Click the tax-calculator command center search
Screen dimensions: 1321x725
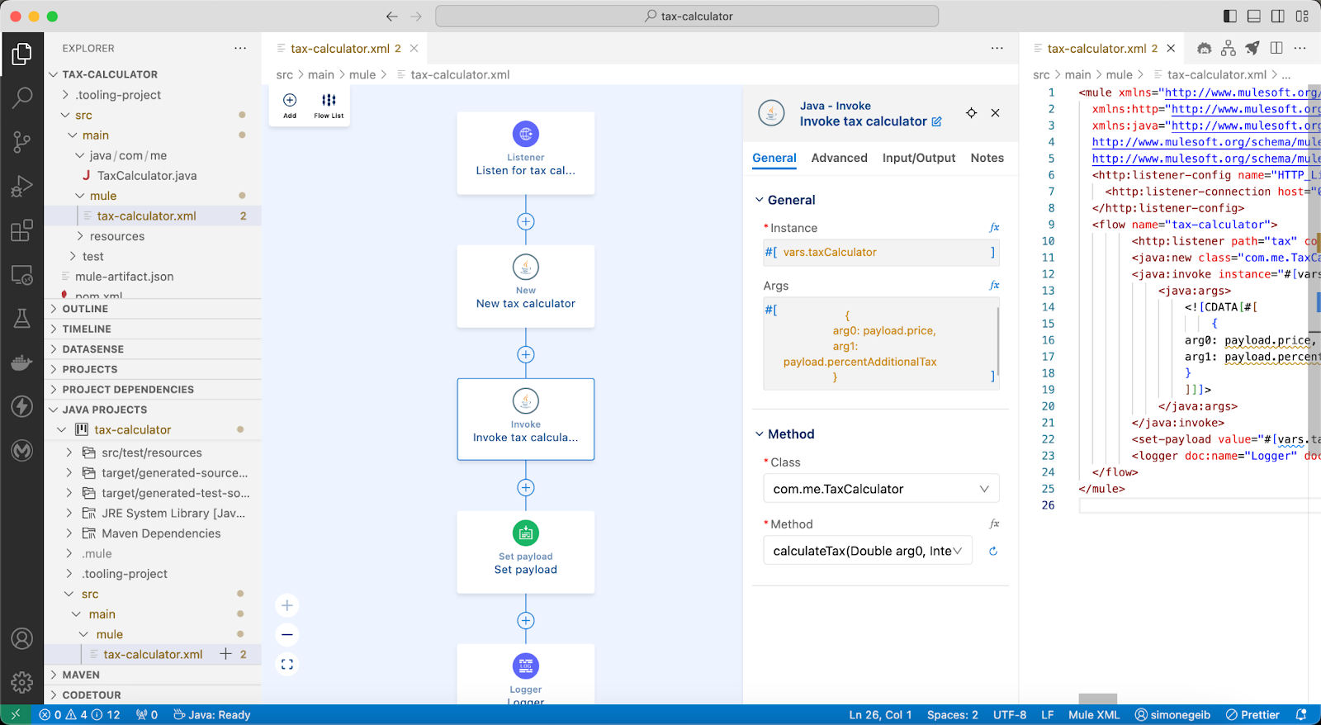click(687, 17)
